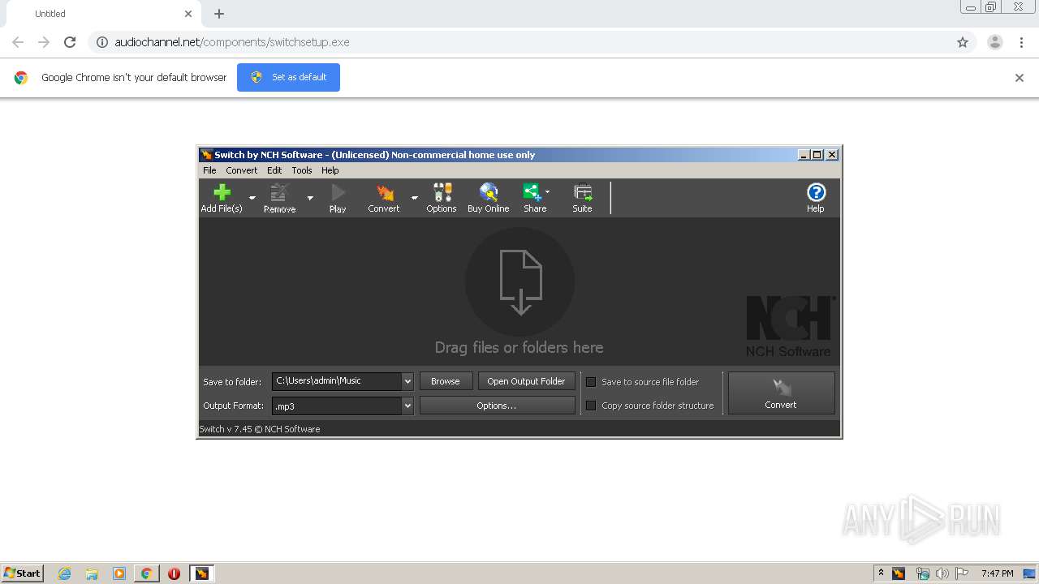Click the Options... button for output format
The width and height of the screenshot is (1039, 584).
pos(497,405)
